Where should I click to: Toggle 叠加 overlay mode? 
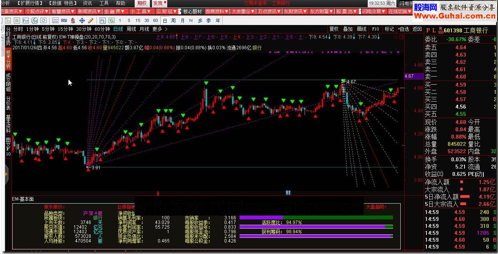coord(348,29)
